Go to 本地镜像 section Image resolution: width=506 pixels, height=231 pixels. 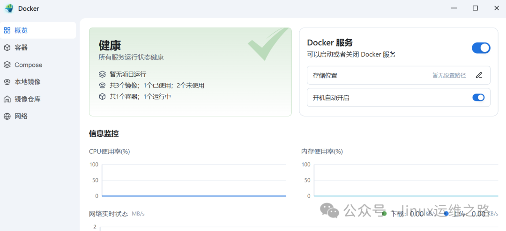click(38, 82)
